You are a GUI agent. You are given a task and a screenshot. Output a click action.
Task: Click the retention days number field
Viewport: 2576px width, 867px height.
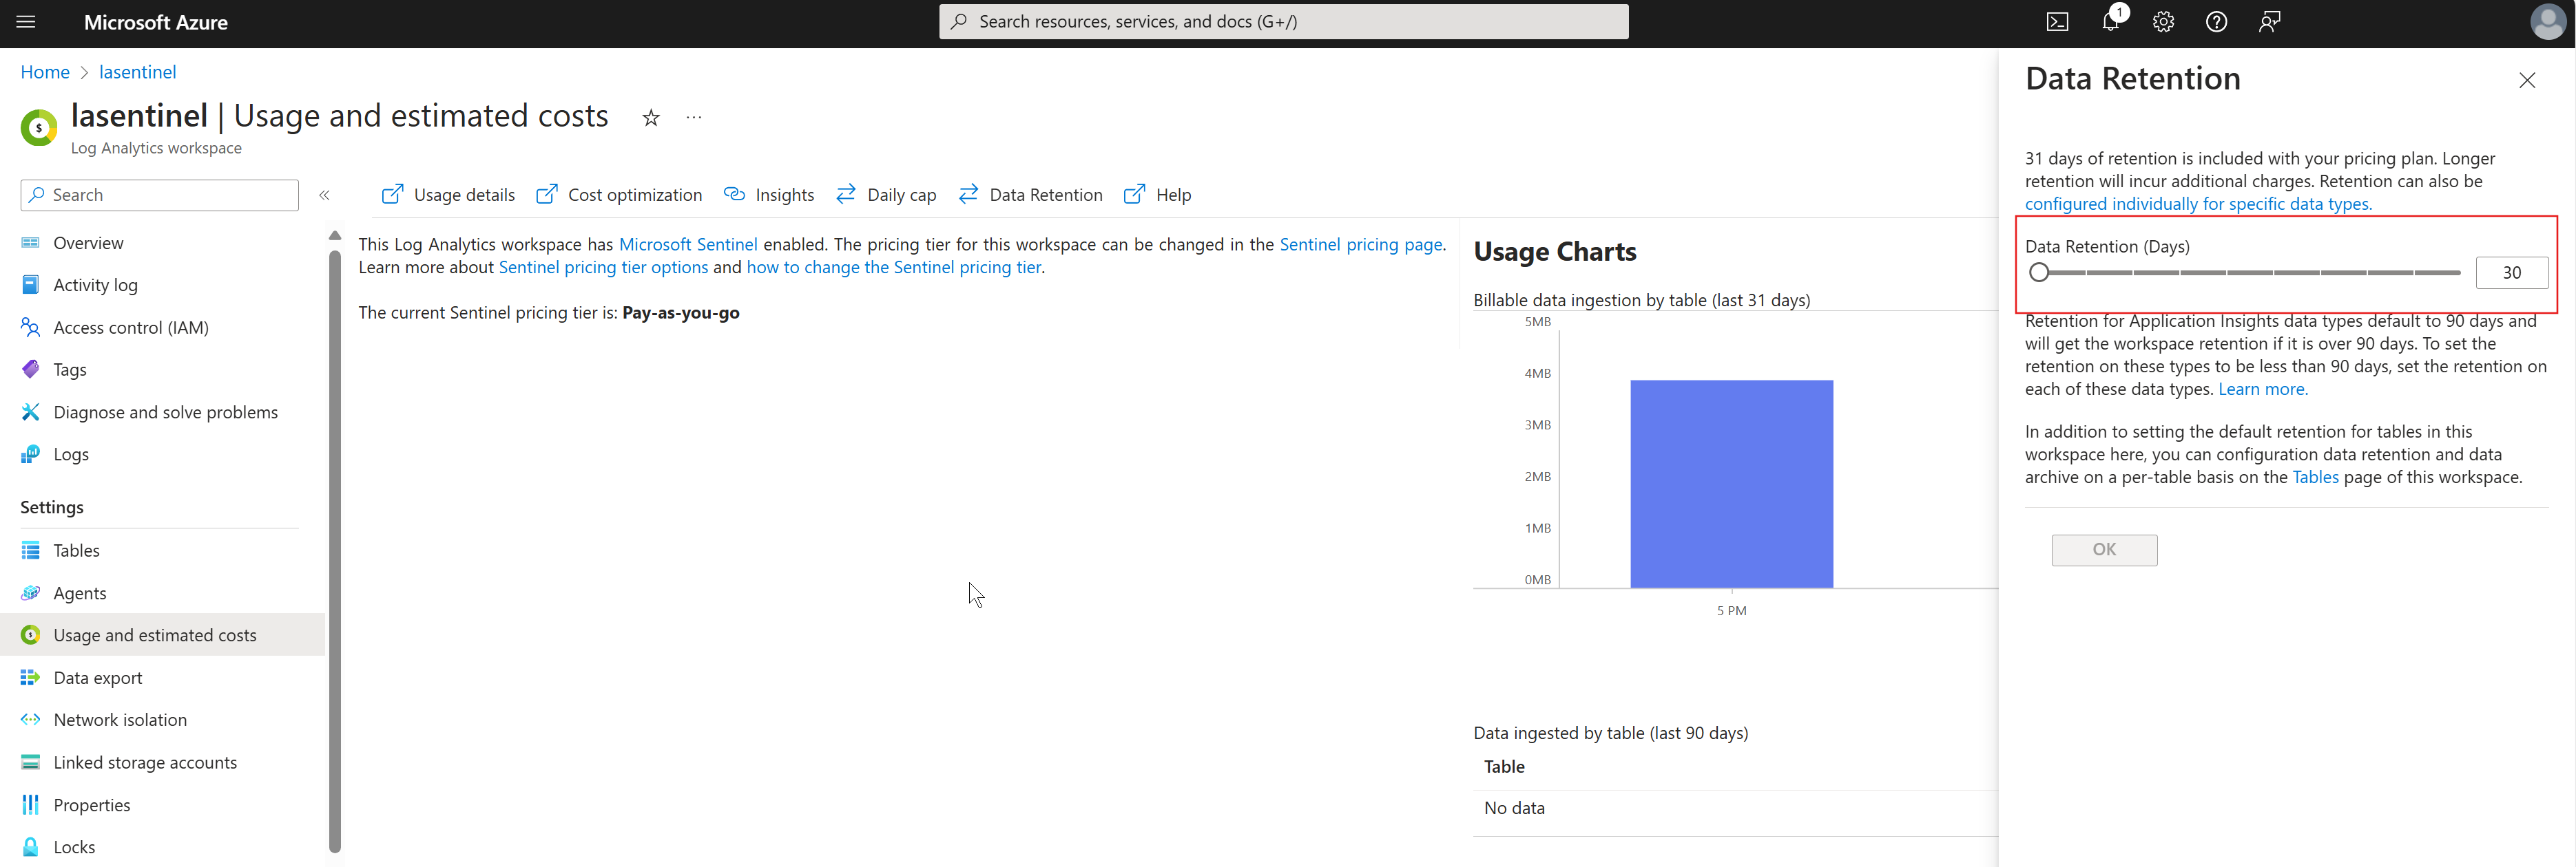coord(2510,272)
